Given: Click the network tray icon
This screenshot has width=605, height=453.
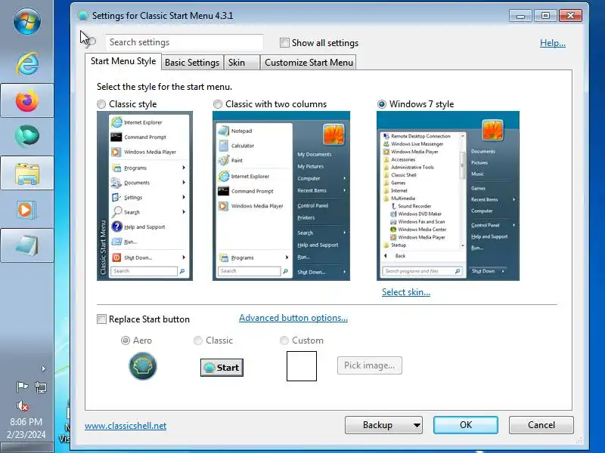Looking at the screenshot, I should tap(41, 387).
